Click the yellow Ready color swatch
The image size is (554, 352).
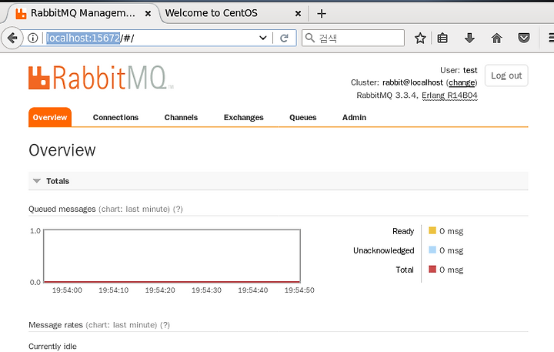(432, 230)
